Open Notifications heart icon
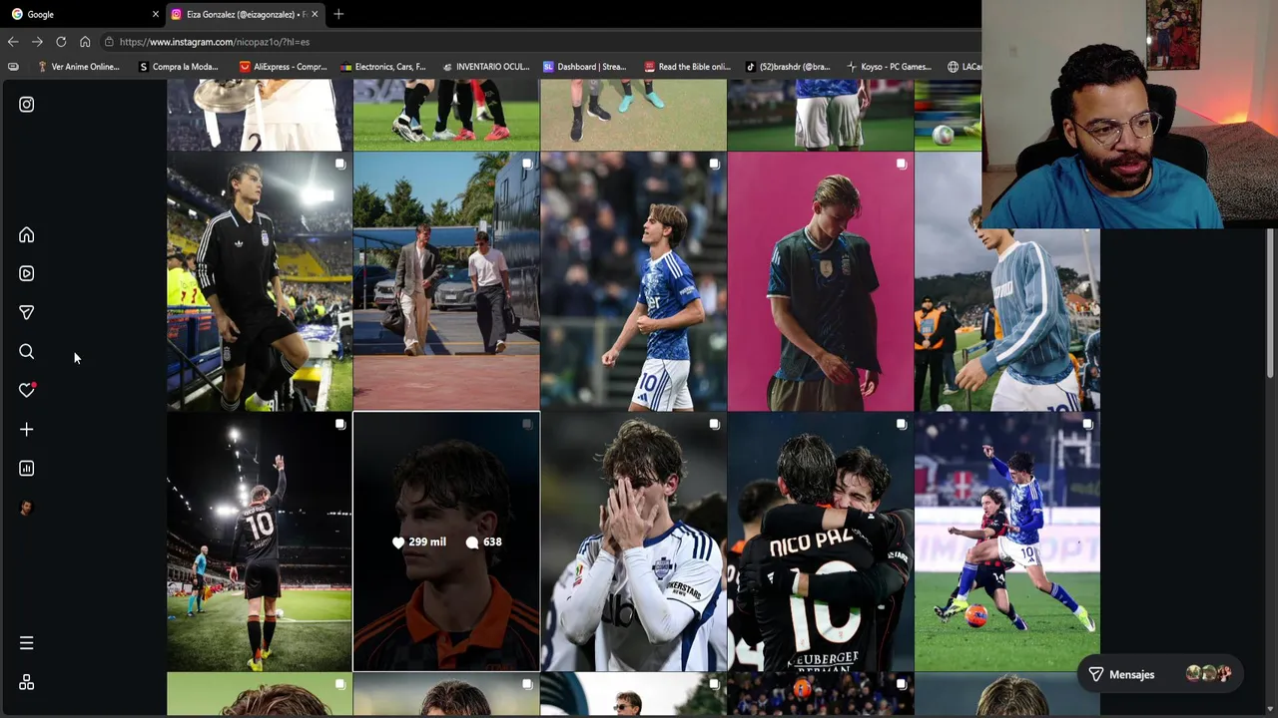1278x718 pixels. pos(27,390)
